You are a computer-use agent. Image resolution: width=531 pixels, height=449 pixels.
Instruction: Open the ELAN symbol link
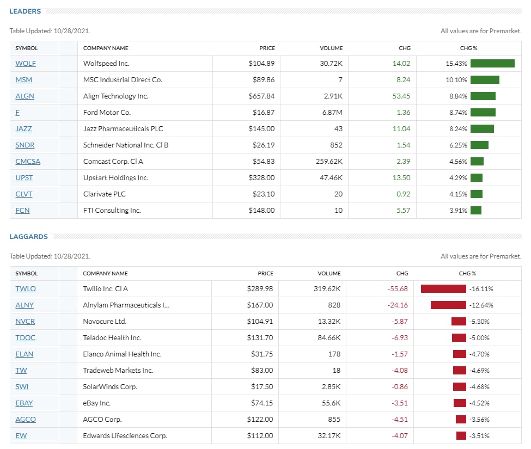point(25,354)
